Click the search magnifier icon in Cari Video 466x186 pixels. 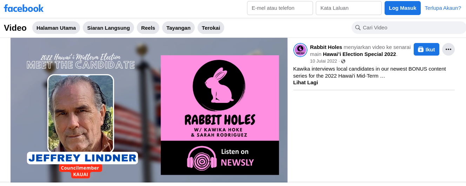click(358, 28)
